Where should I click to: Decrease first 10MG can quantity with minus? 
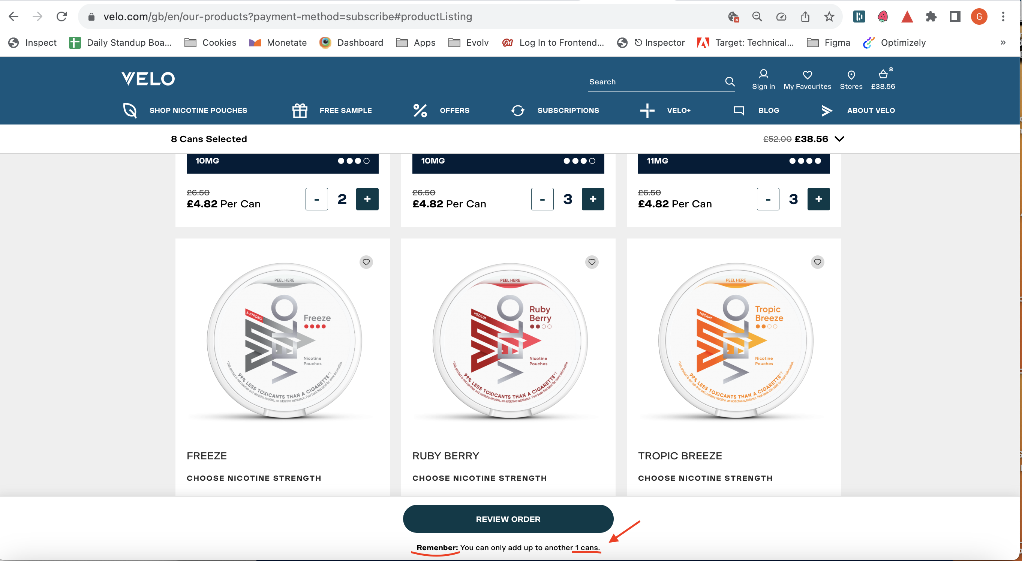(316, 199)
